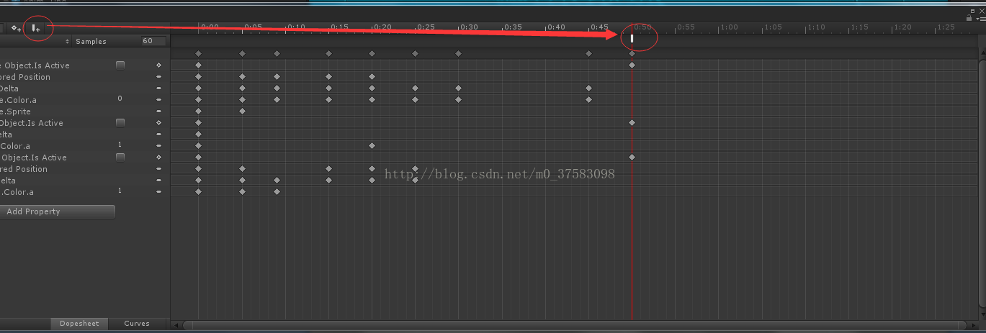
Task: Open menu icon of Color.a row valued 0
Action: pyautogui.click(x=158, y=100)
